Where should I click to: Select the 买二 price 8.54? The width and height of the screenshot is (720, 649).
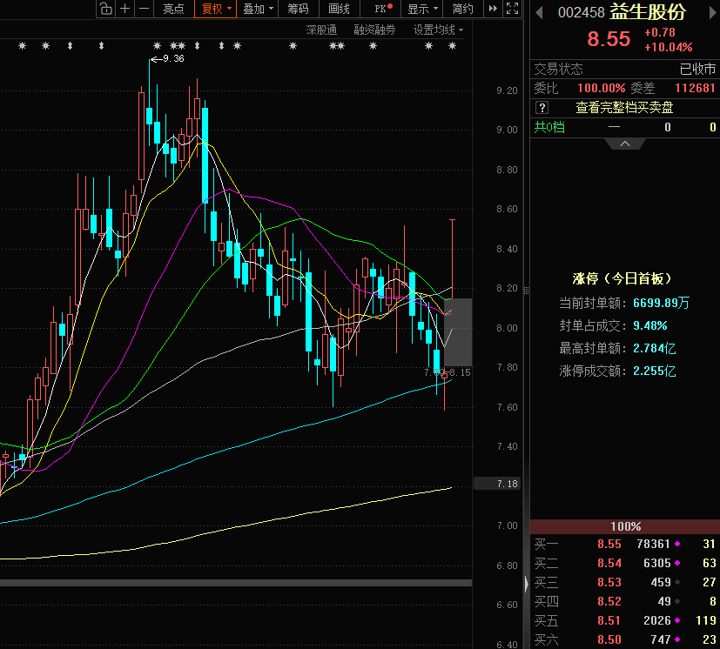pos(609,563)
